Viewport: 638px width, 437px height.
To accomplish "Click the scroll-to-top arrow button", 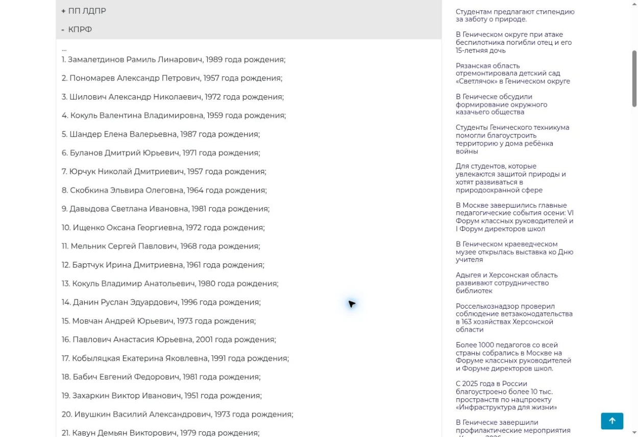I will [x=612, y=421].
